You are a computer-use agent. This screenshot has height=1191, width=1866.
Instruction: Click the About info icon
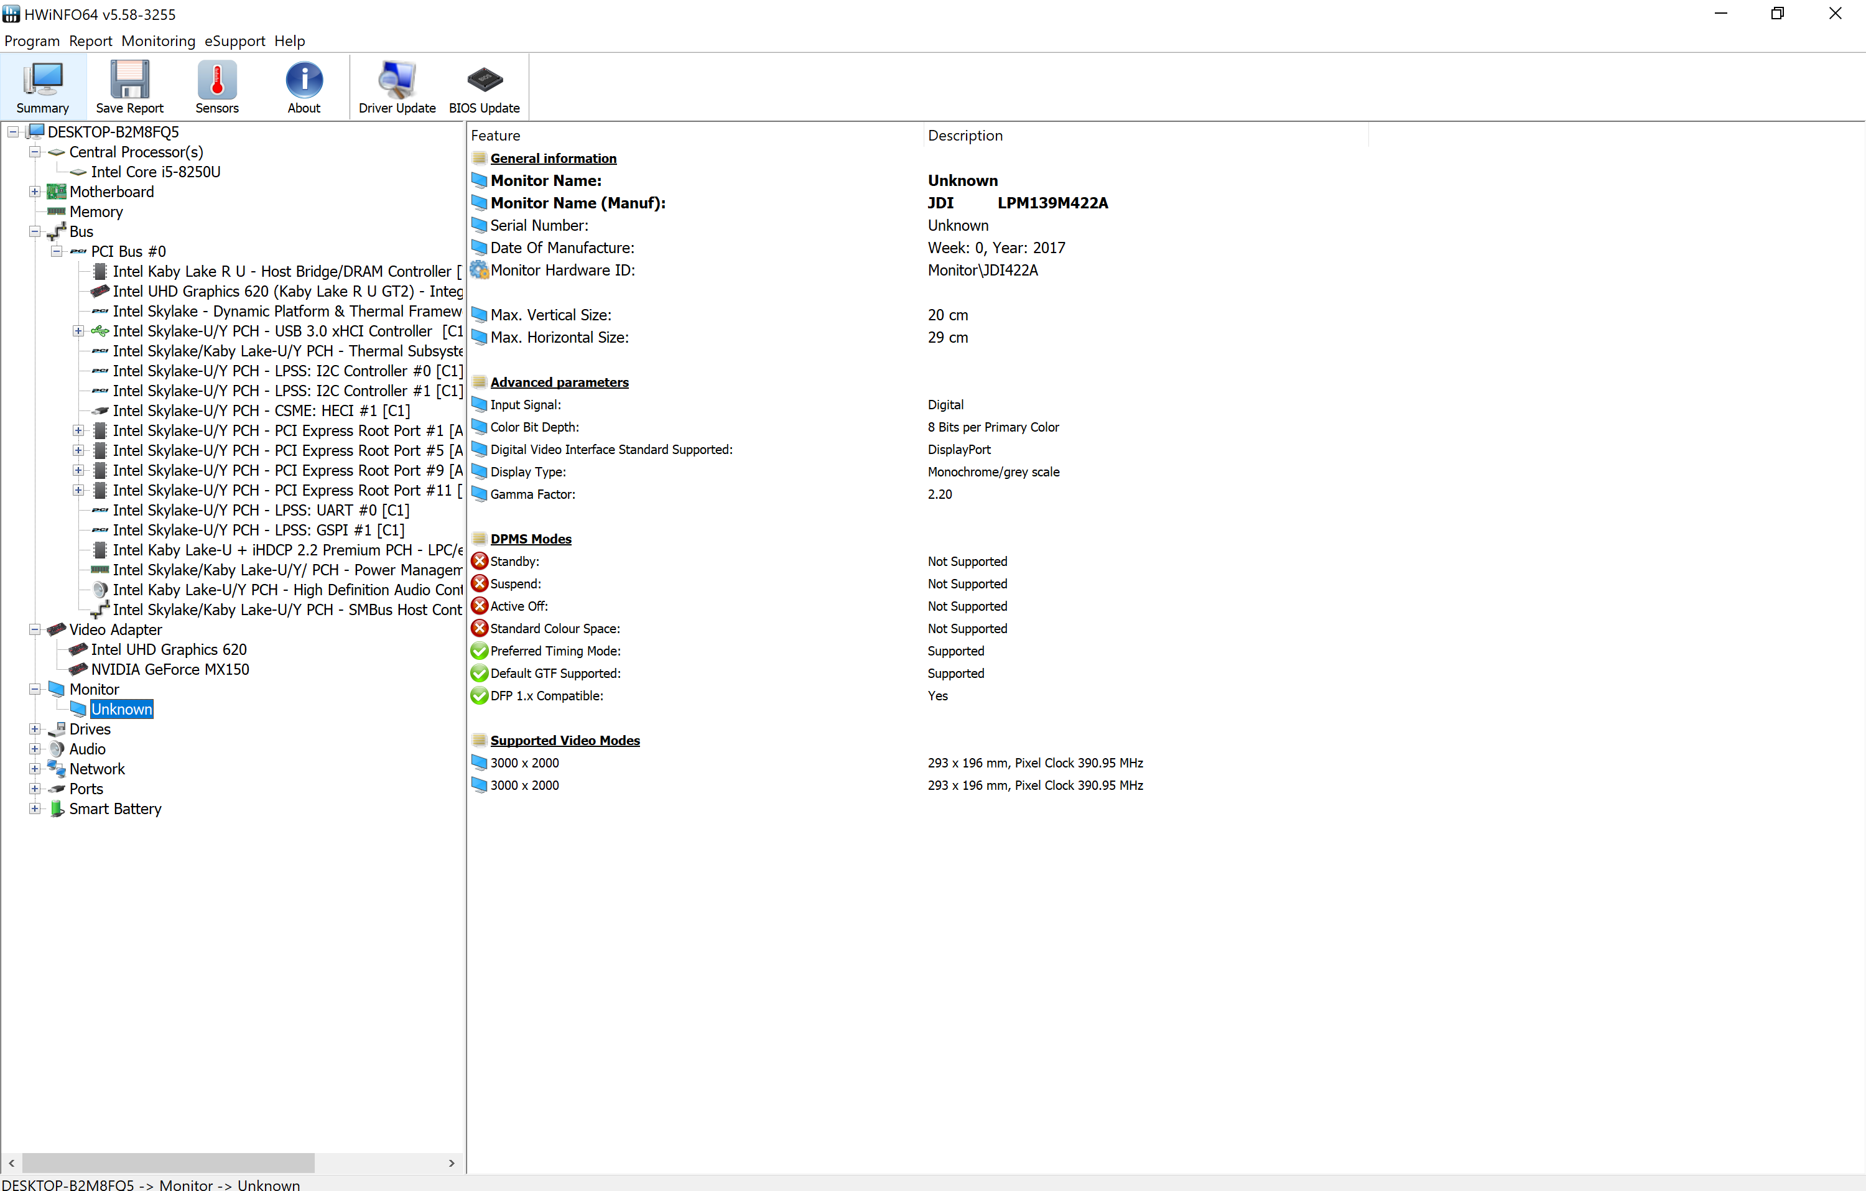[x=304, y=79]
